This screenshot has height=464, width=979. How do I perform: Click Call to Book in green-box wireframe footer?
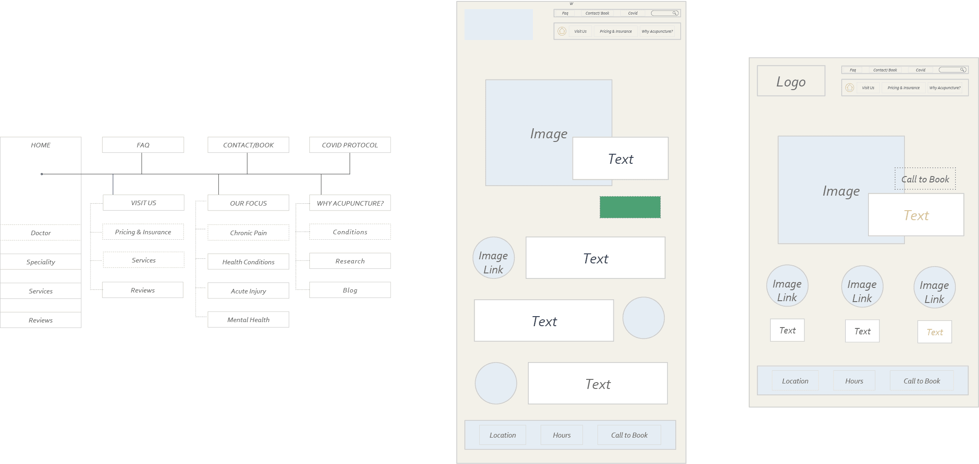(629, 435)
